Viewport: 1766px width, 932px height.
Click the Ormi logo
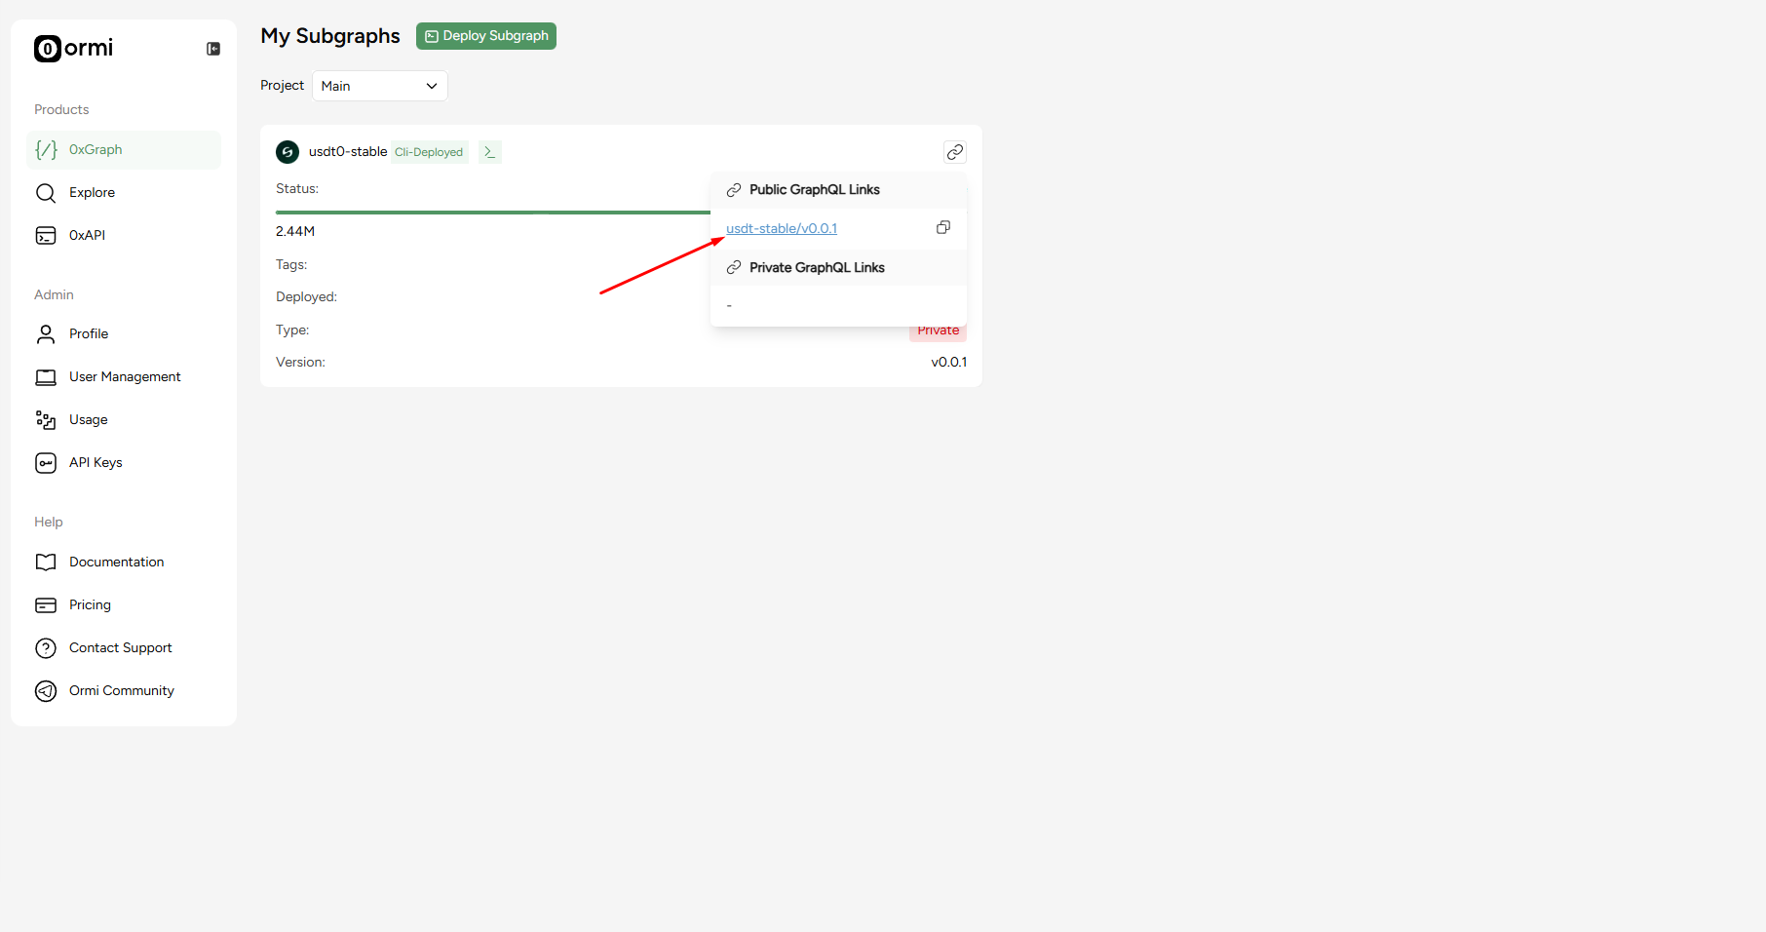tap(74, 49)
